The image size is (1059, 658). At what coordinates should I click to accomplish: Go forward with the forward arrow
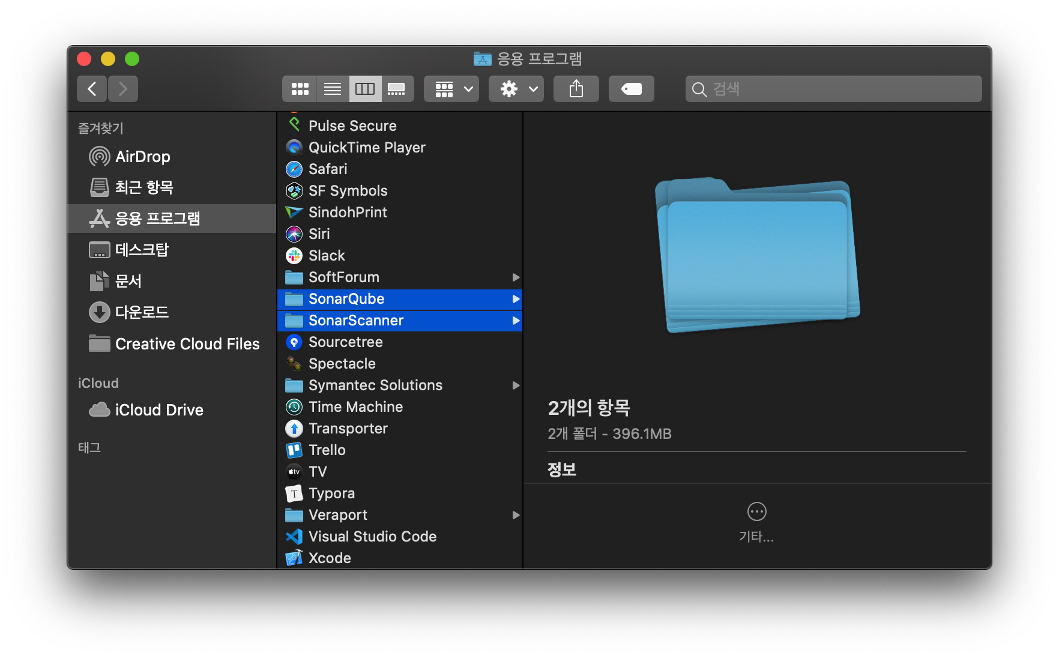coord(123,89)
